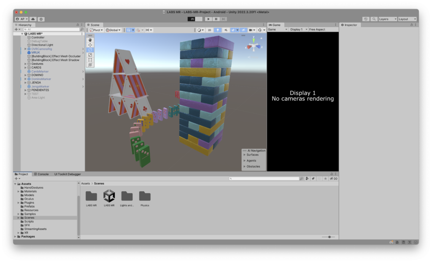The height and width of the screenshot is (262, 432).
Task: Select the Move tool in Scene
Action: click(90, 45)
